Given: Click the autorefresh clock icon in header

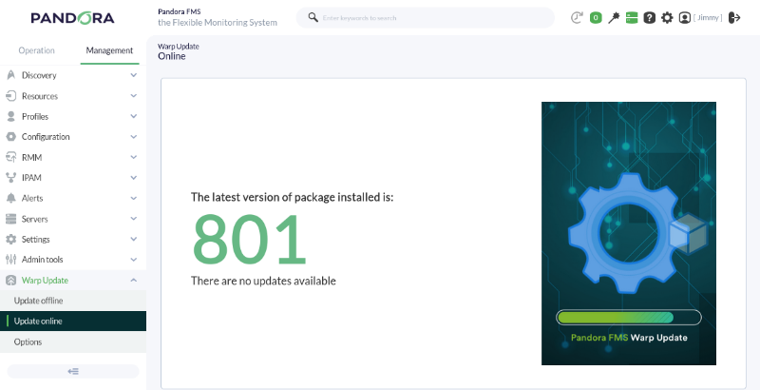Looking at the screenshot, I should pos(577,18).
